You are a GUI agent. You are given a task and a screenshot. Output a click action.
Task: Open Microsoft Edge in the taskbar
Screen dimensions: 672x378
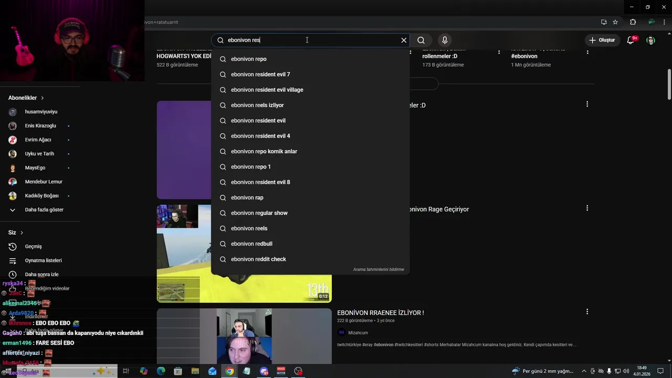pyautogui.click(x=161, y=371)
